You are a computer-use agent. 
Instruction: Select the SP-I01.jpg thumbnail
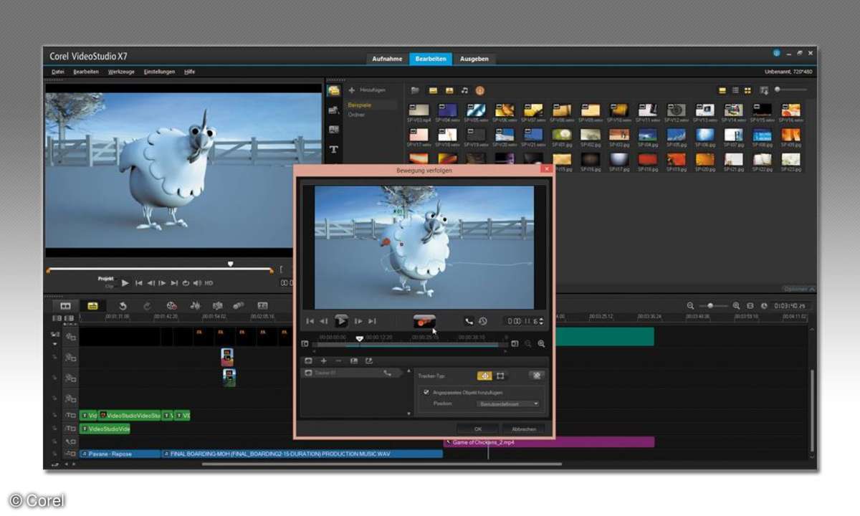click(563, 135)
